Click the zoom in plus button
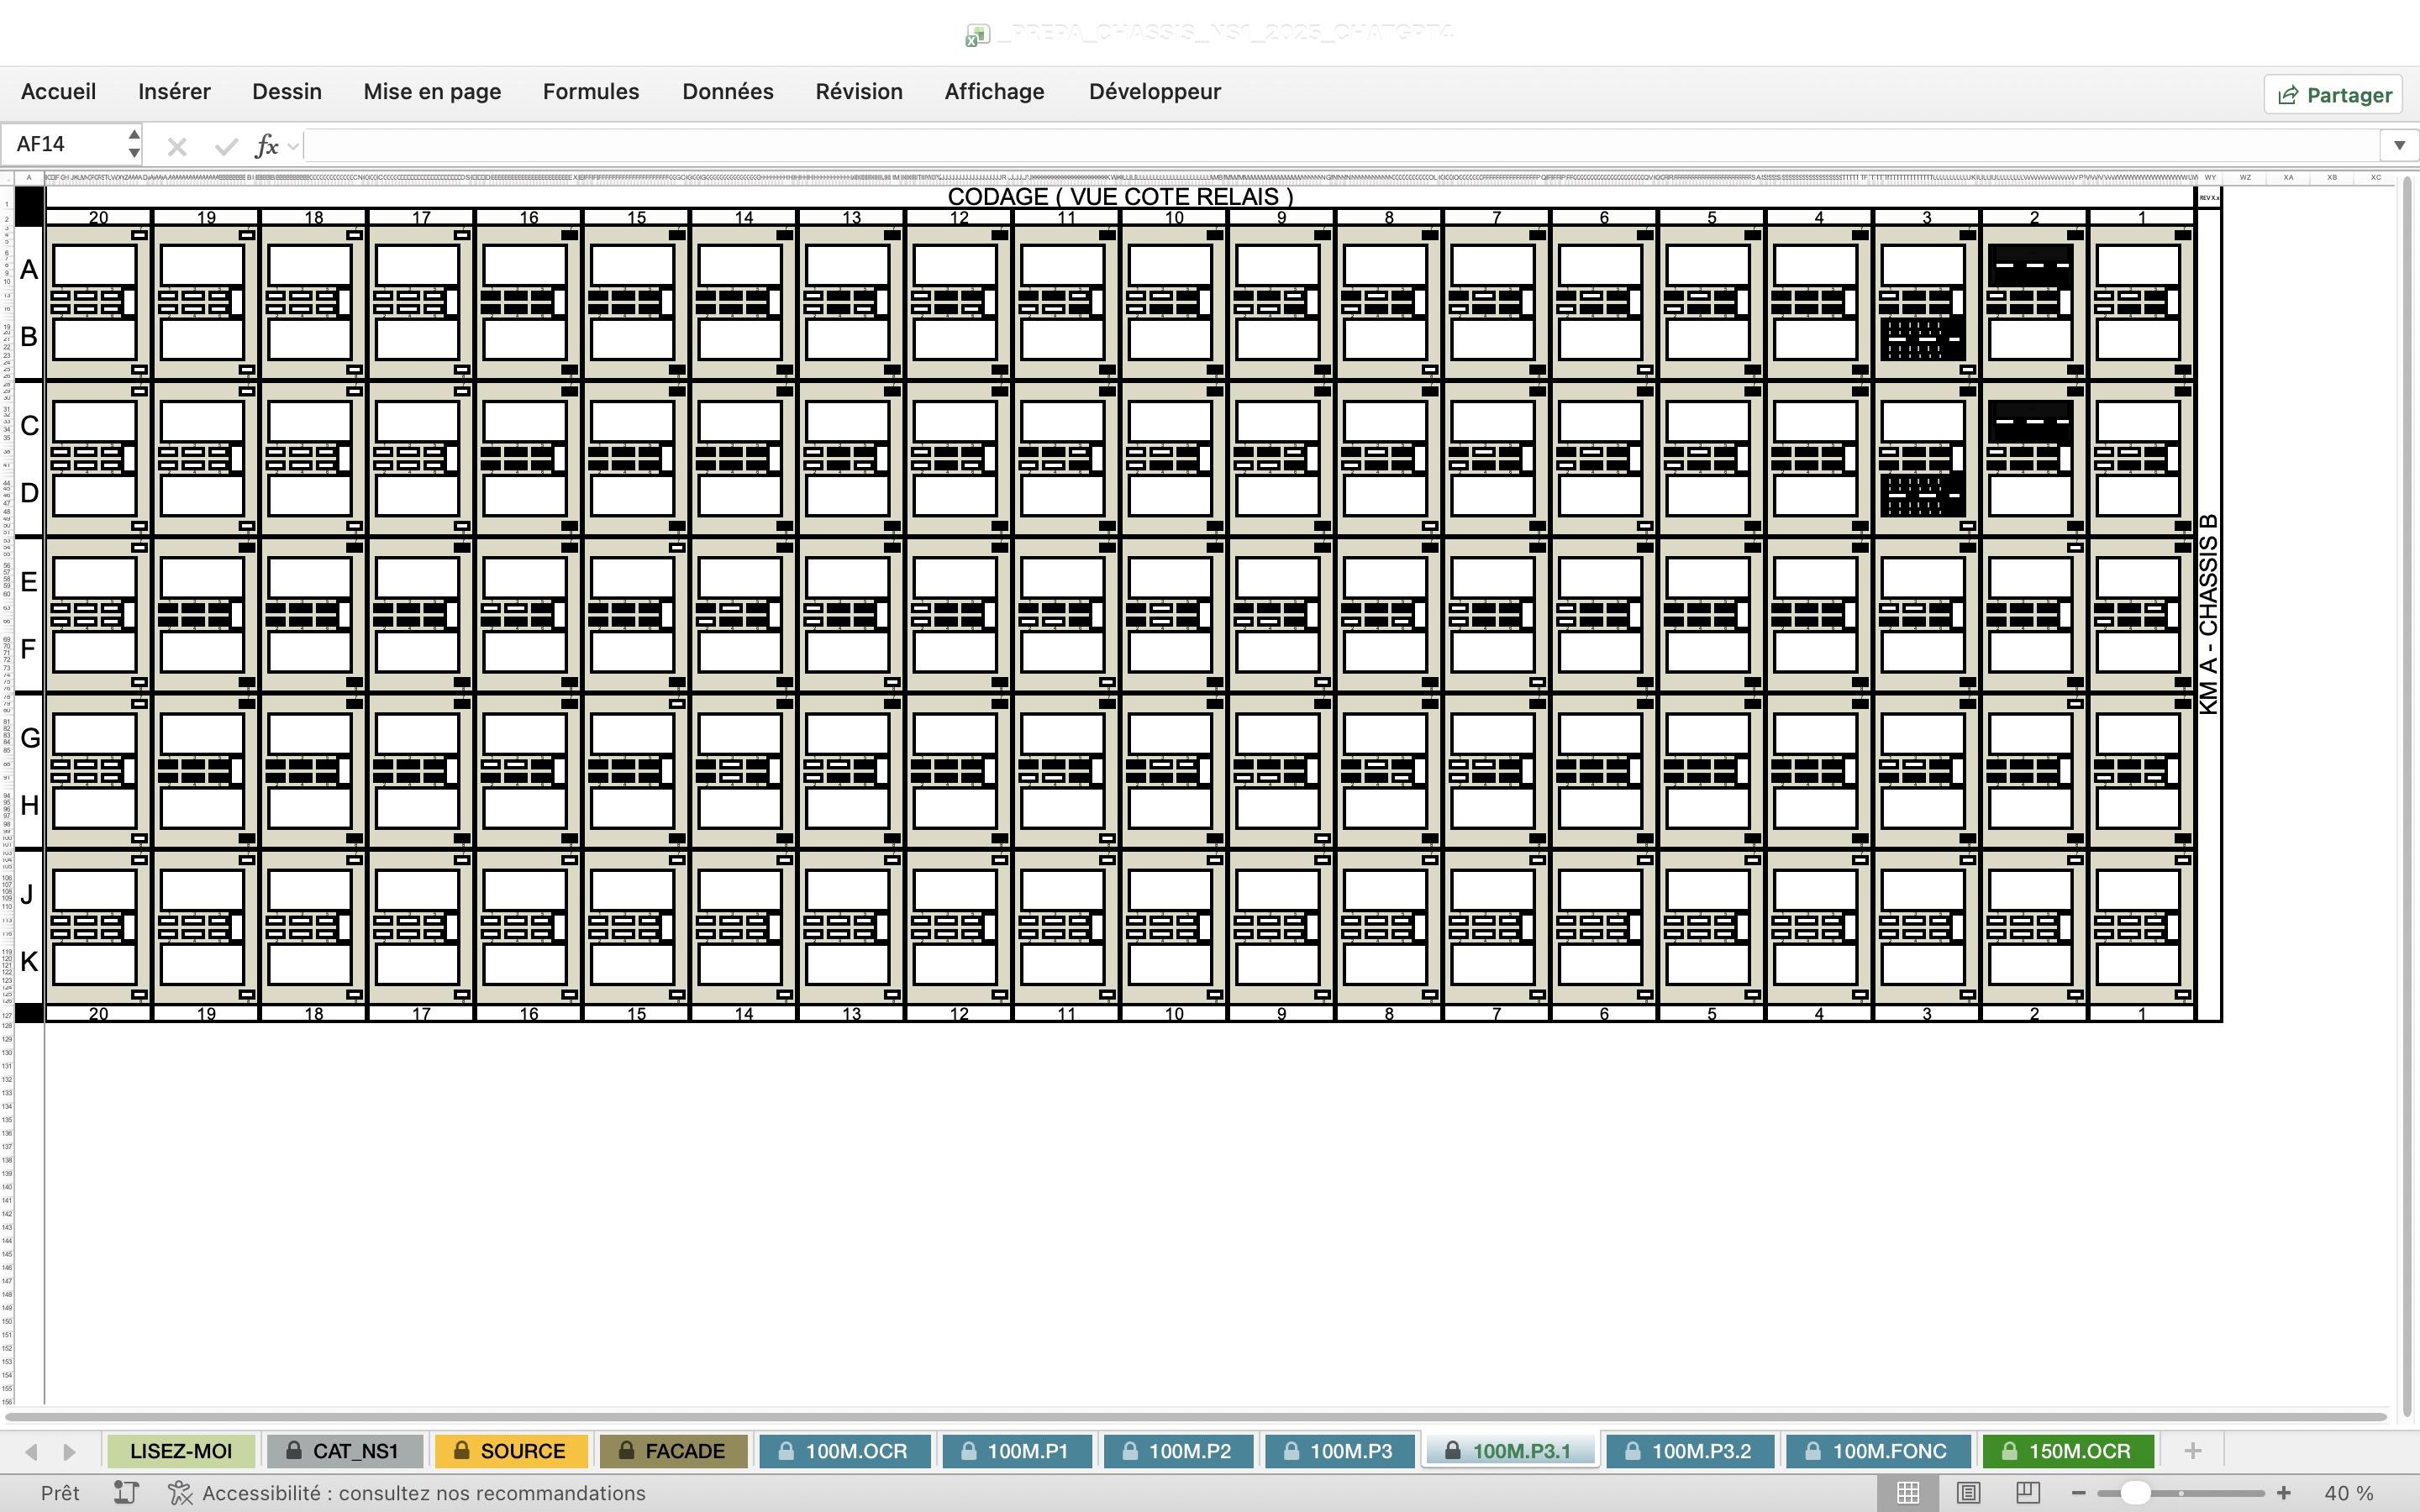This screenshot has height=1512, width=2420. click(x=2283, y=1493)
